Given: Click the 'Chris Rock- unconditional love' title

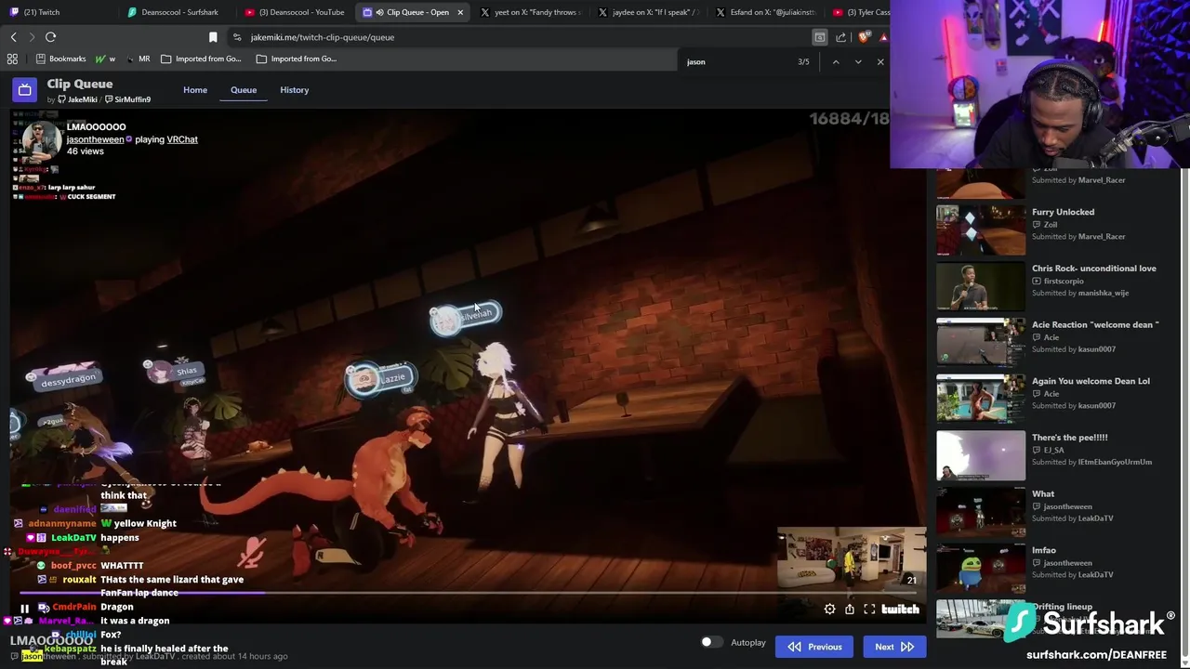Looking at the screenshot, I should click(1094, 269).
